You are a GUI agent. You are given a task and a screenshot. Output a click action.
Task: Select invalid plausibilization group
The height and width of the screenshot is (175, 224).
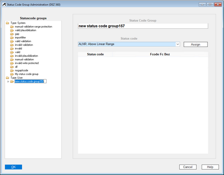27,56
